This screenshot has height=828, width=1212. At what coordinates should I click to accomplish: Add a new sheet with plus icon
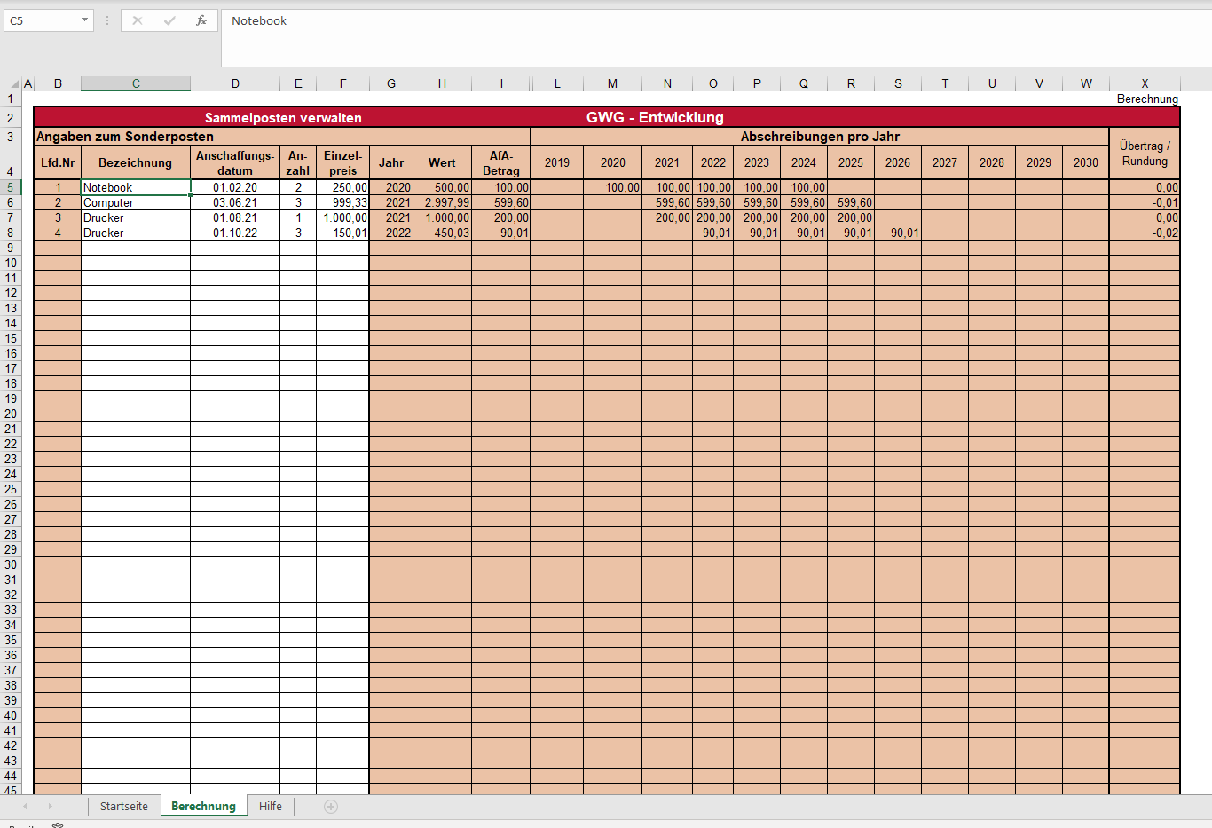pos(331,806)
